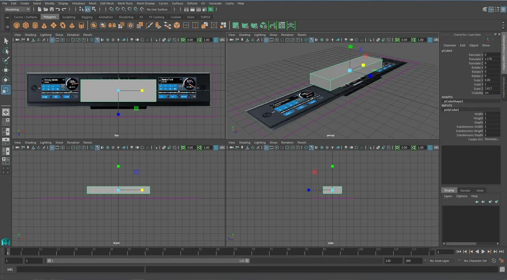Select the Multi-Cut knife shelf icon
507x280 pixels.
pos(149,25)
